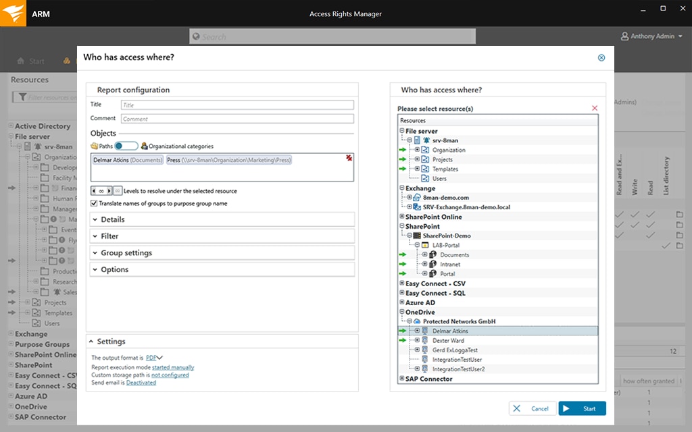This screenshot has height=432, width=692.
Task: Click the Organizational categories person icon
Action: point(143,146)
